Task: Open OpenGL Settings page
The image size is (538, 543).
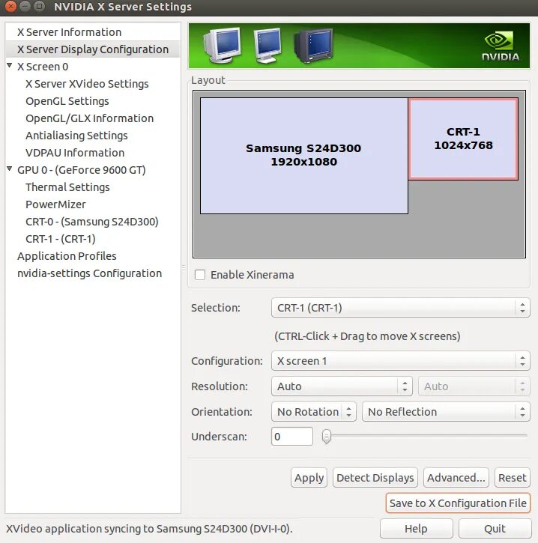Action: 67,101
